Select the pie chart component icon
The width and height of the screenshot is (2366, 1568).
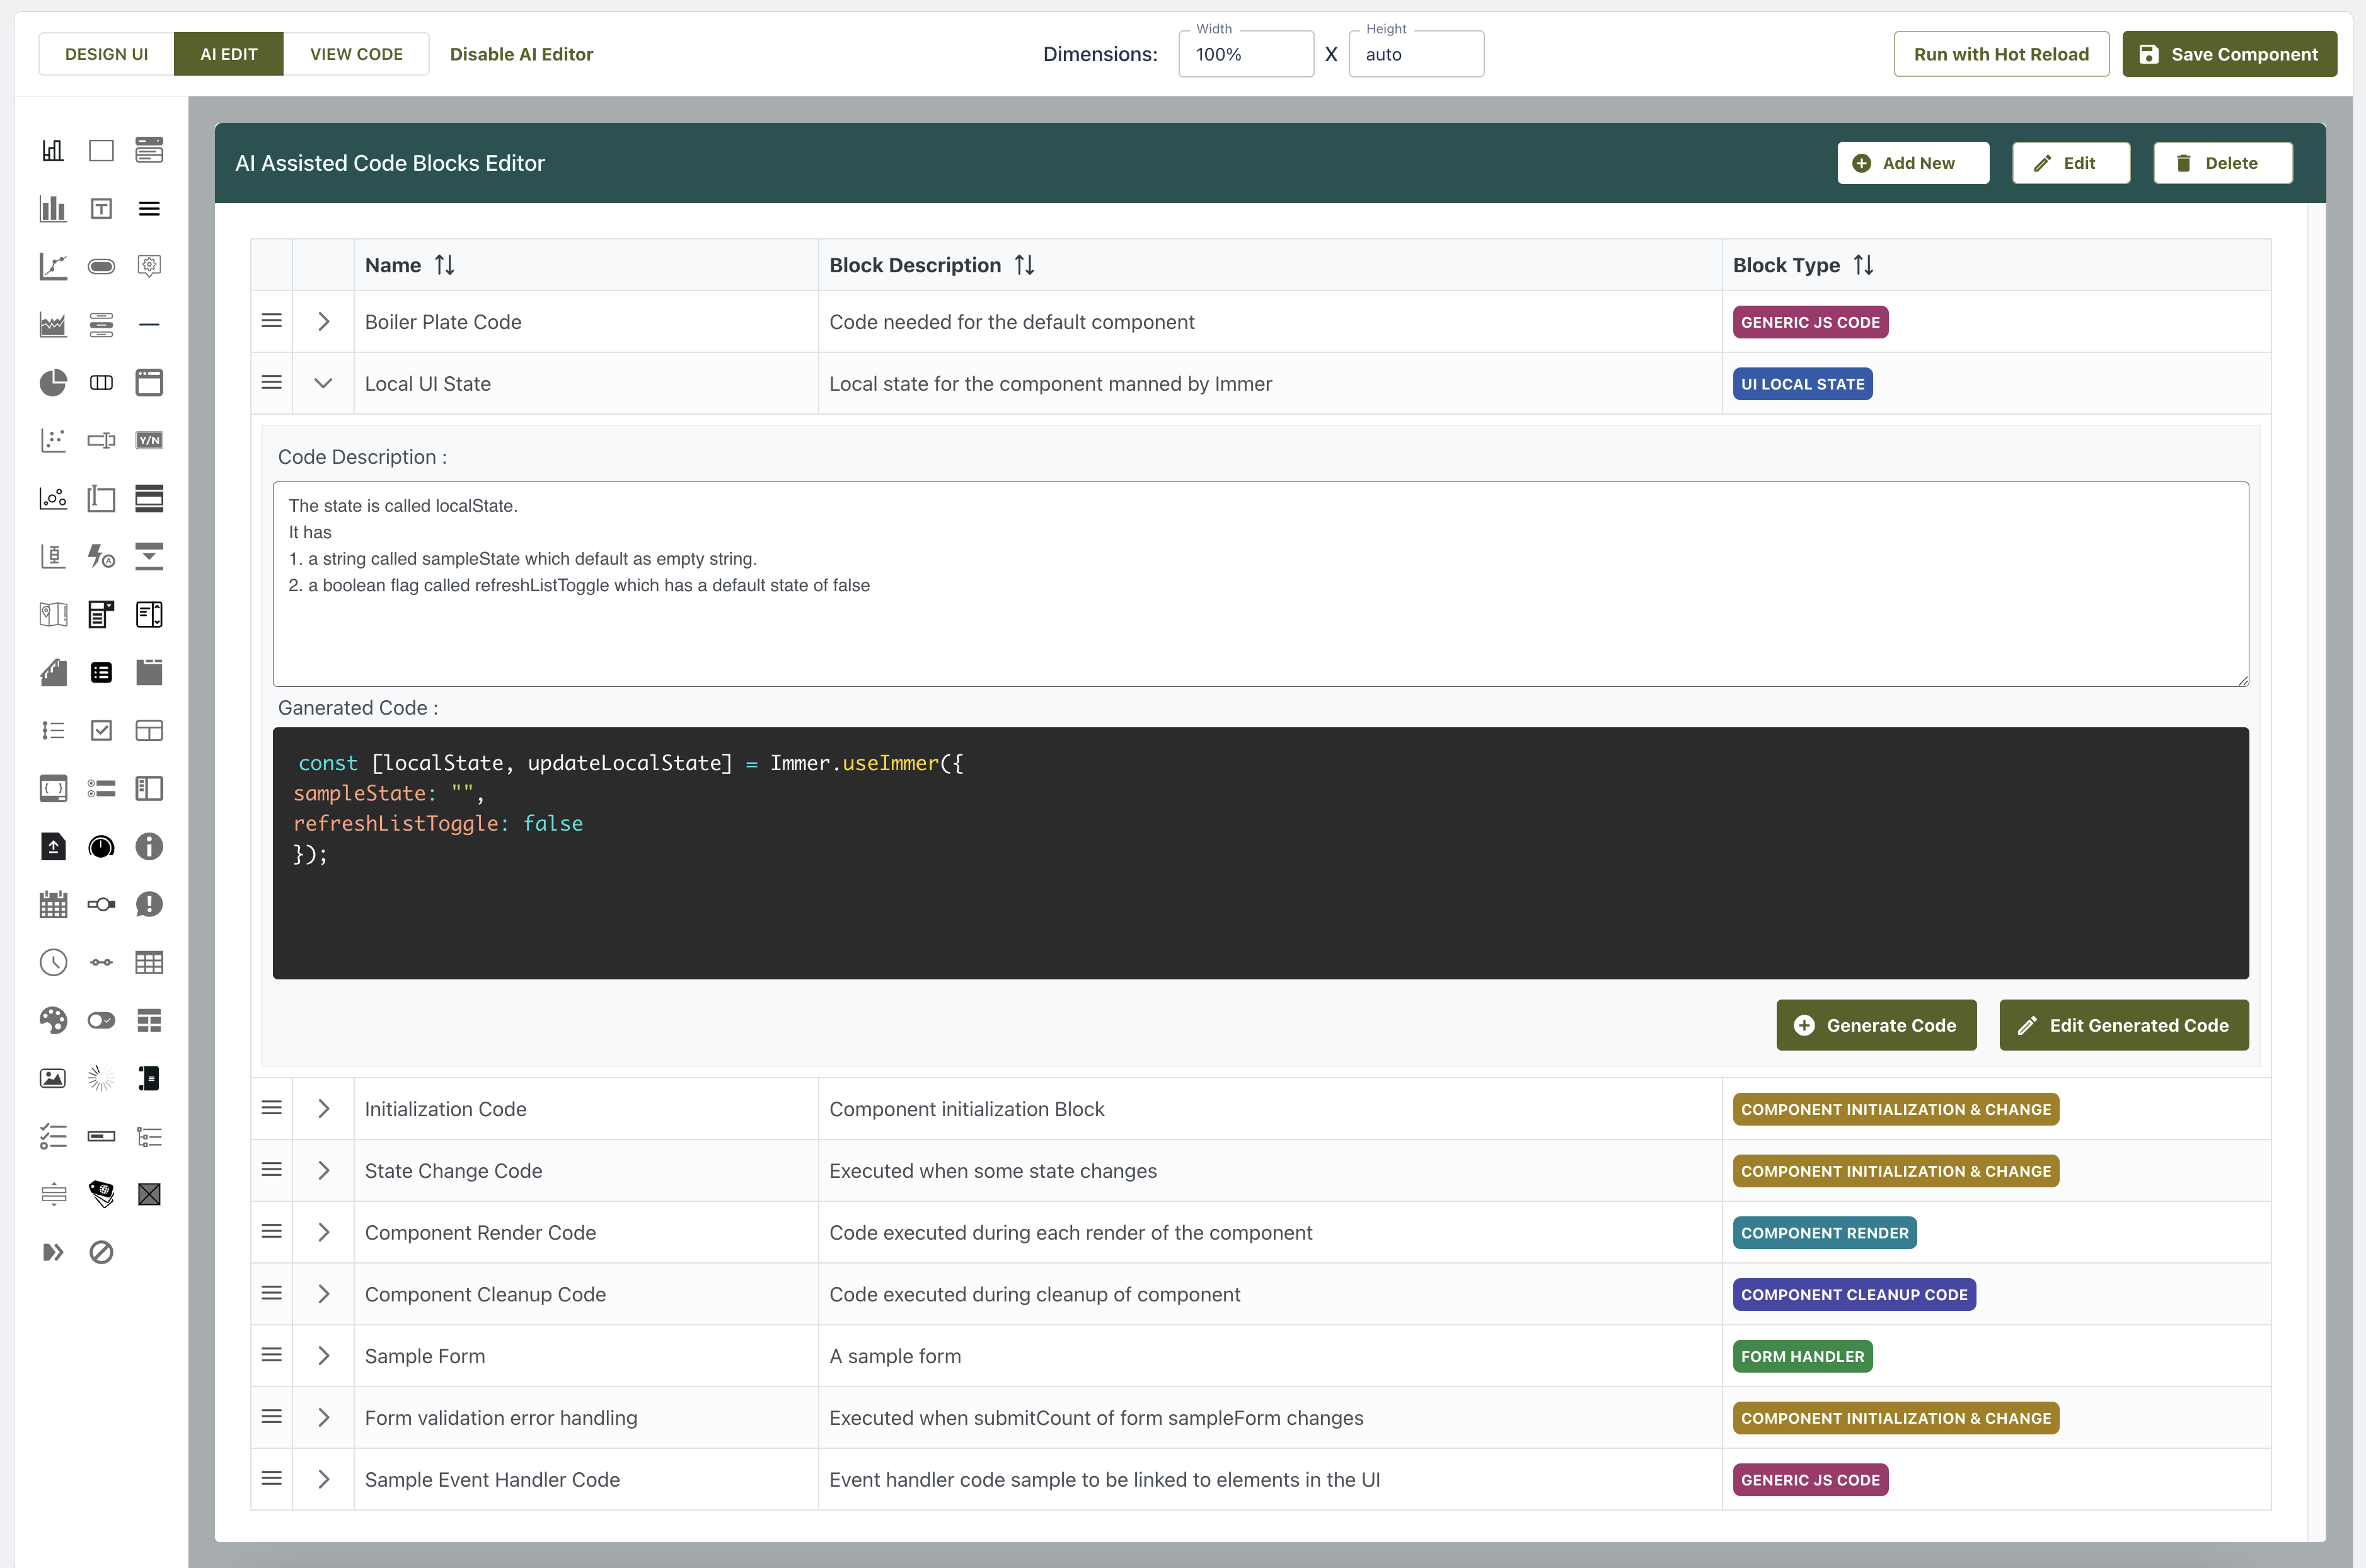(x=53, y=382)
